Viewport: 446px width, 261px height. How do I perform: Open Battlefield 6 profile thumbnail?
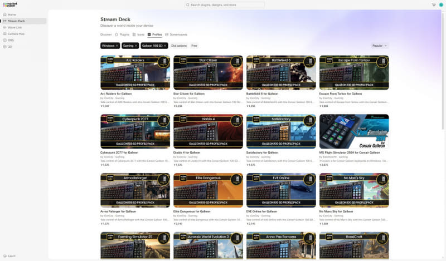pos(281,72)
